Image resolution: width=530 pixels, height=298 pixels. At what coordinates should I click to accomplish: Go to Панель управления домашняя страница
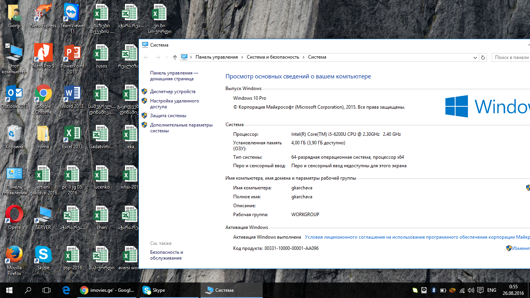174,76
